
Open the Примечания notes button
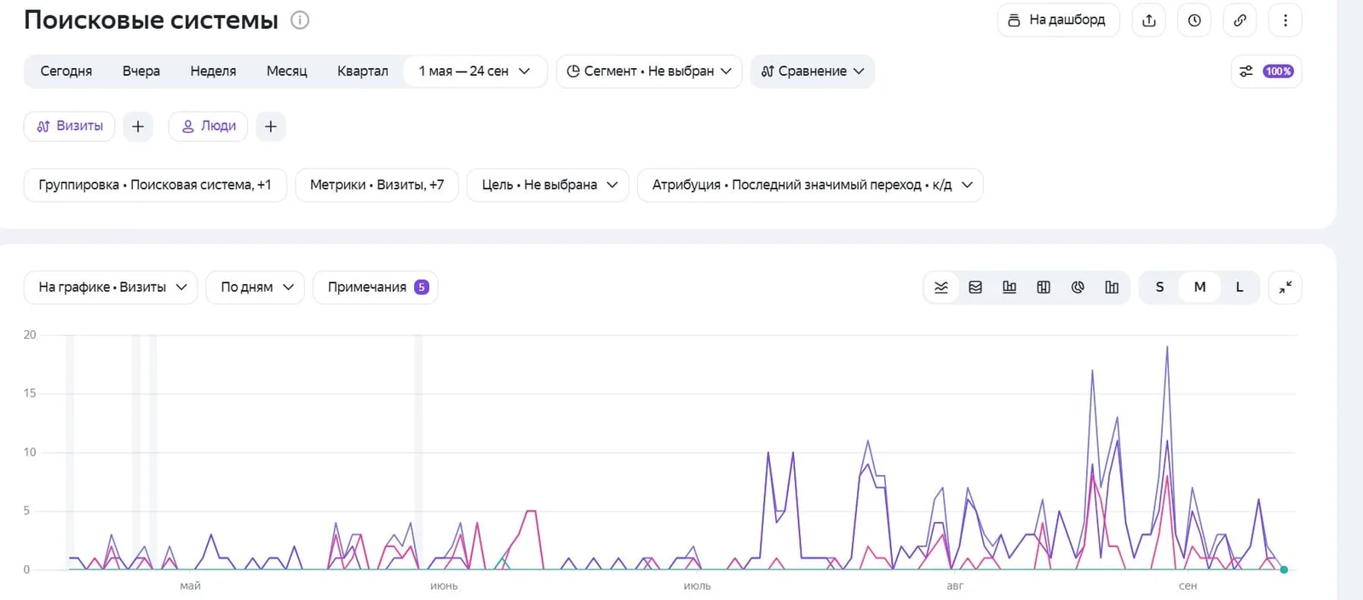pos(376,288)
